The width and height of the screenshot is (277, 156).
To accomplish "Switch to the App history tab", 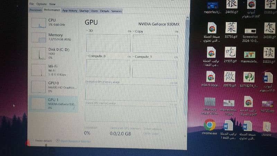I will (x=70, y=11).
